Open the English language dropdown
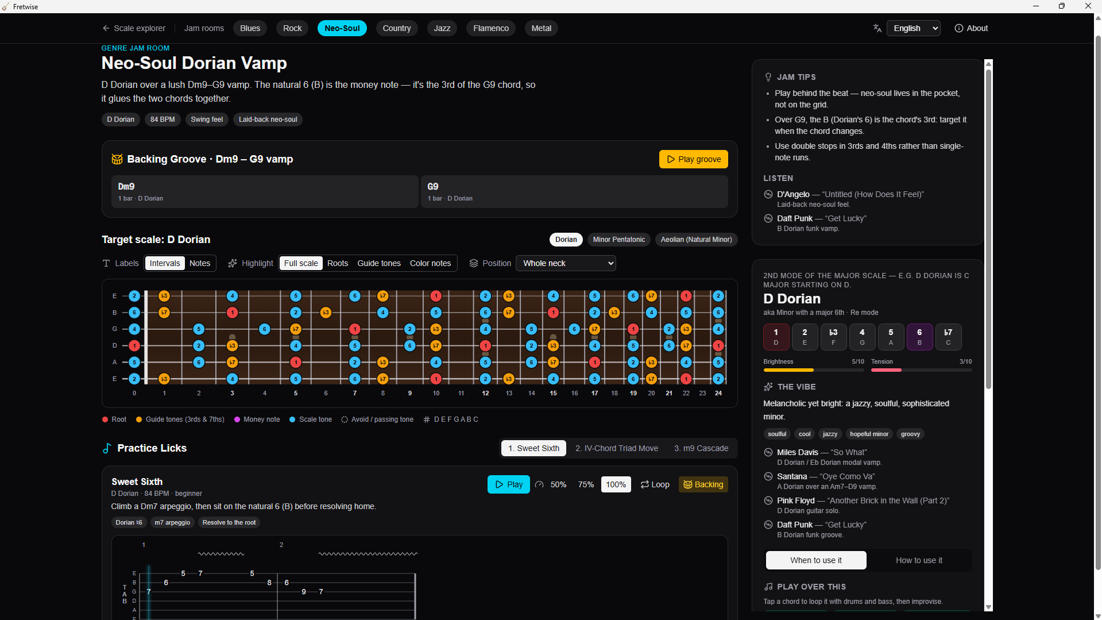The image size is (1102, 620). pos(913,28)
